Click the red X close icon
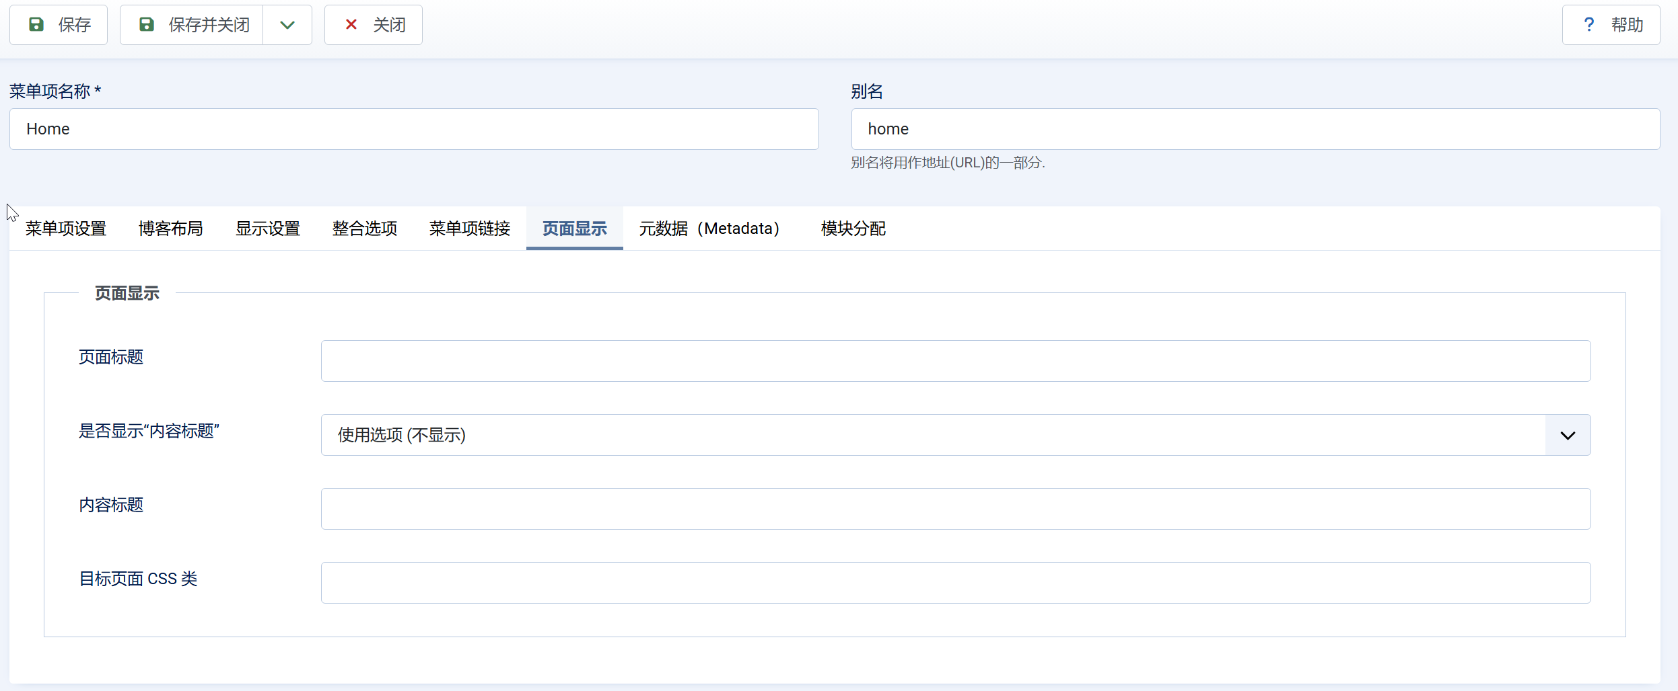1678x691 pixels. (x=351, y=25)
